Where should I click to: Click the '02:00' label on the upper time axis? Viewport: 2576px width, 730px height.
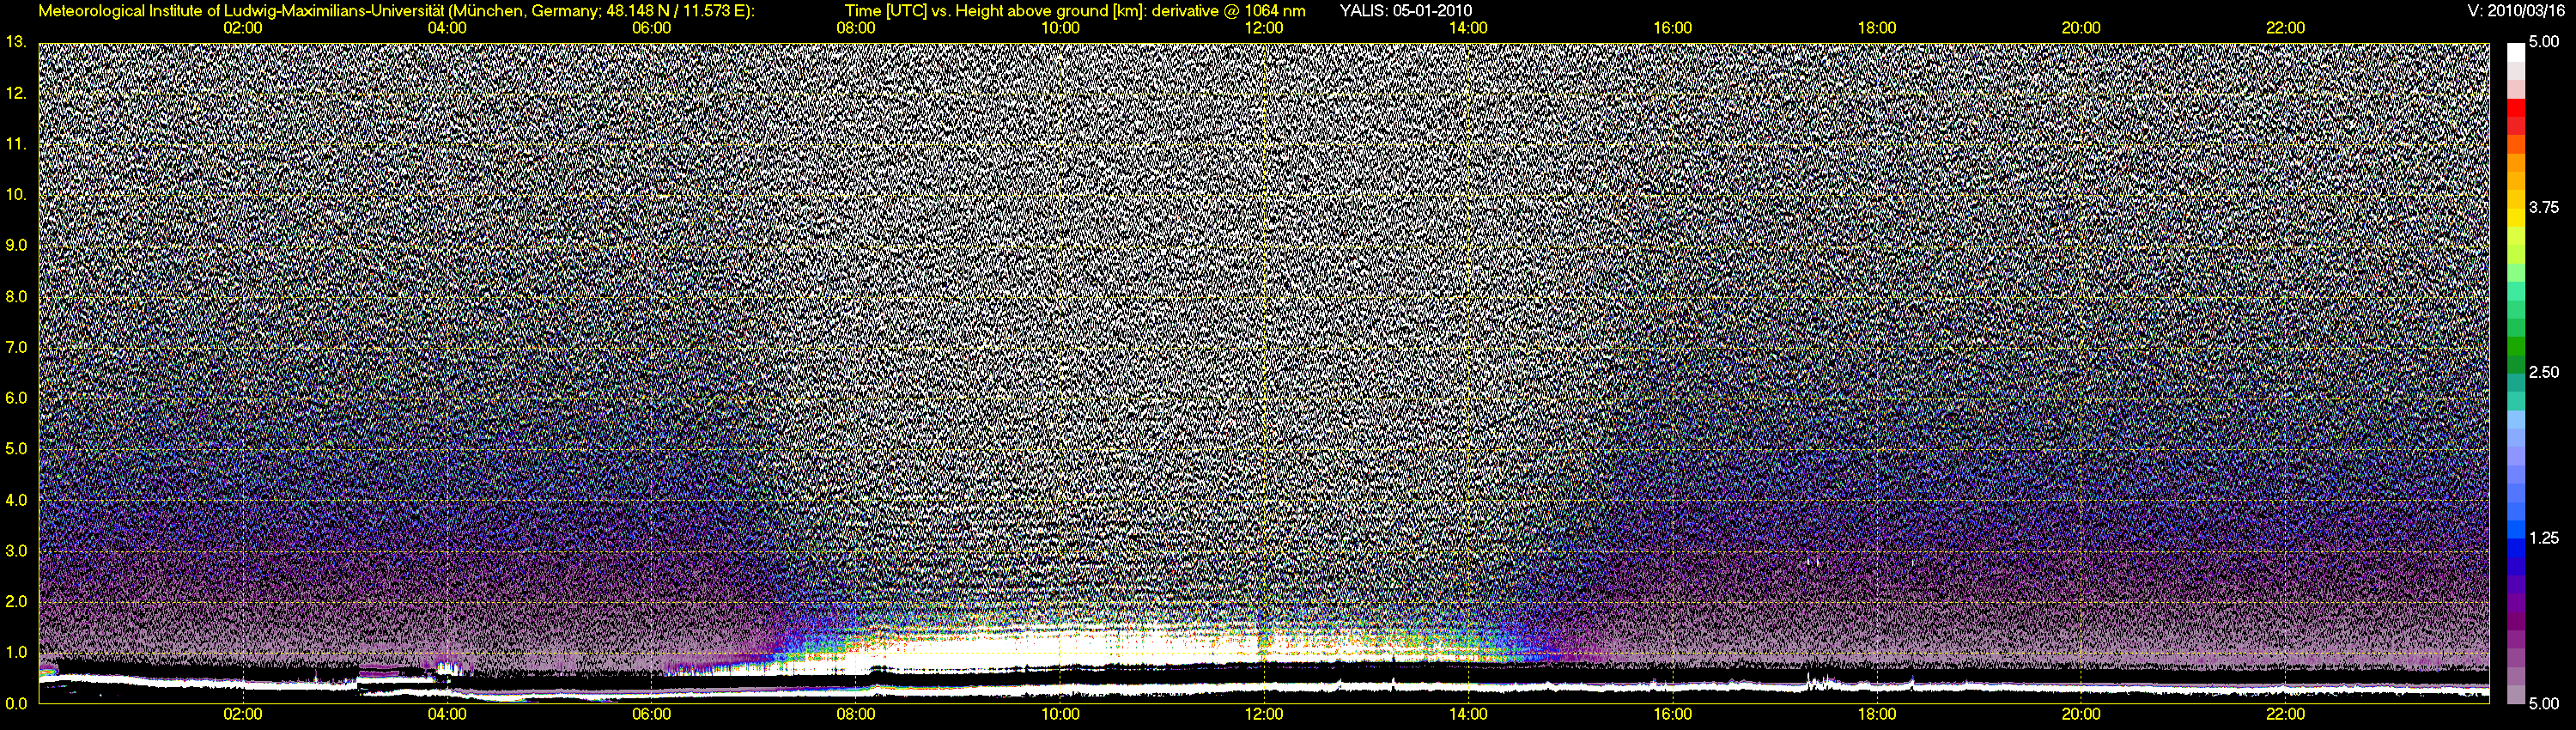242,28
